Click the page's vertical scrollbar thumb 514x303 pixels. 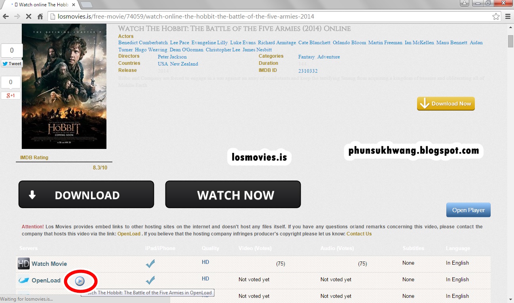[510, 41]
